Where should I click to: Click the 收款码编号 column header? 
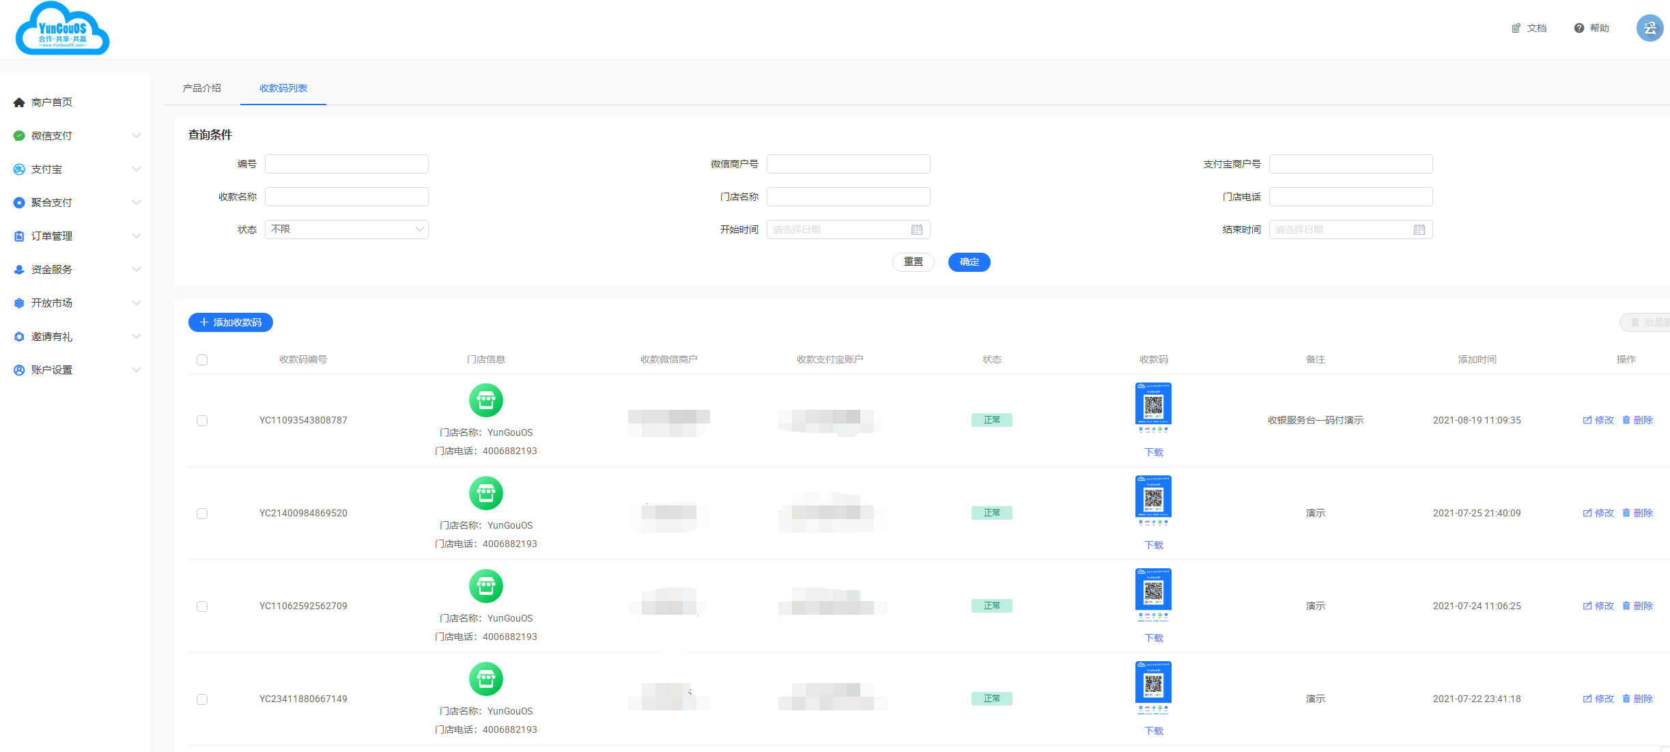[x=303, y=359]
